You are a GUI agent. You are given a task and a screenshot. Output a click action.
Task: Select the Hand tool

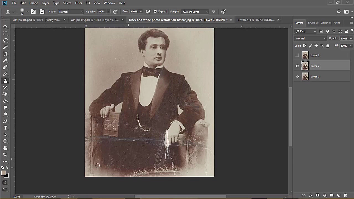[x=5, y=148]
